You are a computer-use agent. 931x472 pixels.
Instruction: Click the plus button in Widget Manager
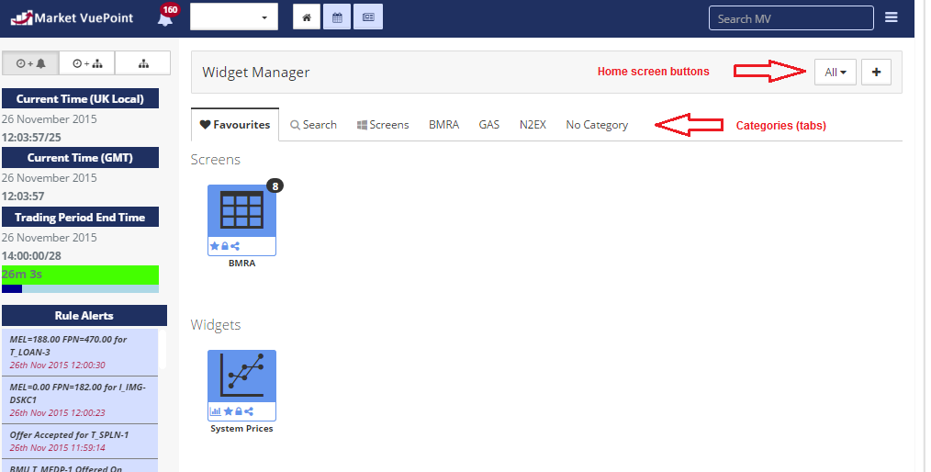point(876,72)
